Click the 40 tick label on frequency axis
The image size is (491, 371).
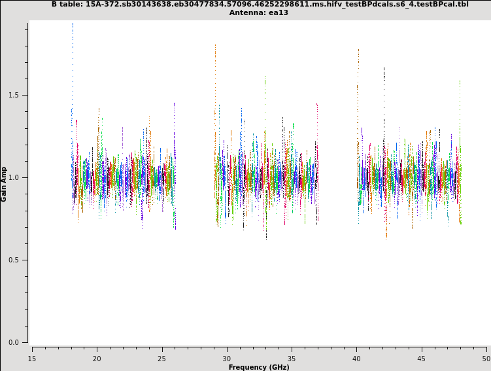pos(356,358)
